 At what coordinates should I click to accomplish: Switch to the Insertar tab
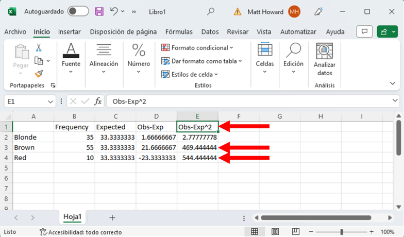(x=69, y=32)
